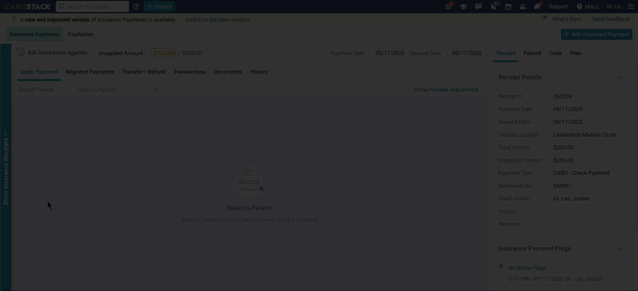Select the Receipt tab in right panel

coord(505,53)
